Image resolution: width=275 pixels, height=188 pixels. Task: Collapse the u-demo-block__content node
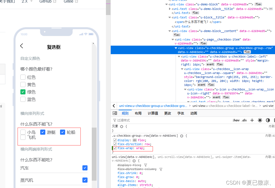click(170, 31)
